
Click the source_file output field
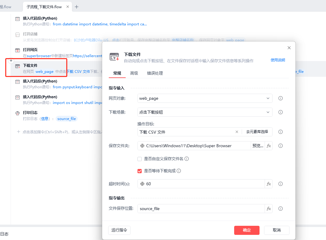(x=201, y=209)
